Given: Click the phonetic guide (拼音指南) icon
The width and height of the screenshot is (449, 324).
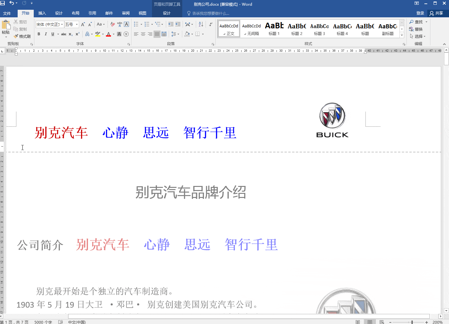Looking at the screenshot, I should click(119, 24).
